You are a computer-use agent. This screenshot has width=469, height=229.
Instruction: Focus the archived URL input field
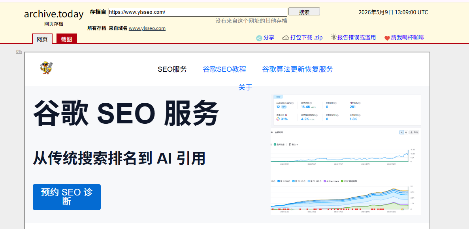pos(198,12)
